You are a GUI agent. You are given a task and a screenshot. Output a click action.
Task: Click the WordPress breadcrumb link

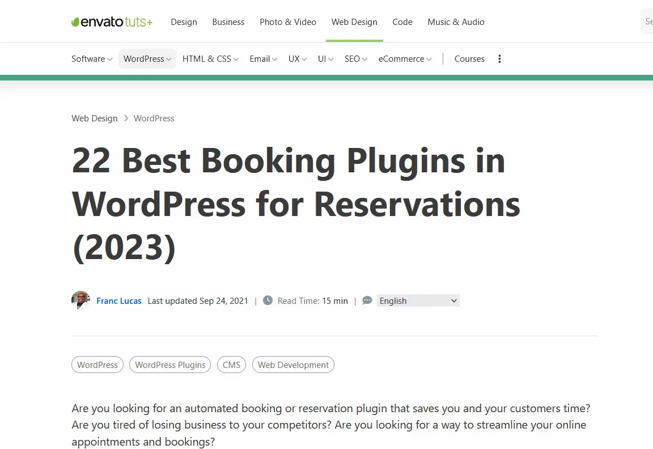(154, 118)
